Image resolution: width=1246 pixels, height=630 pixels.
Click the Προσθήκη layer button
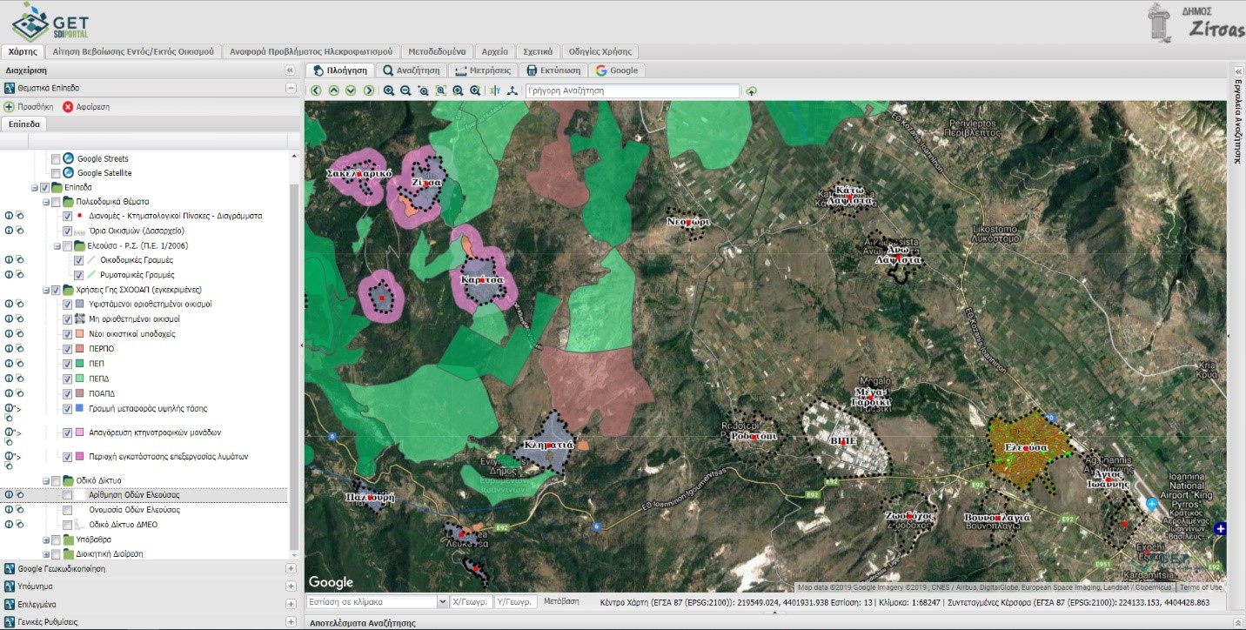tap(29, 106)
